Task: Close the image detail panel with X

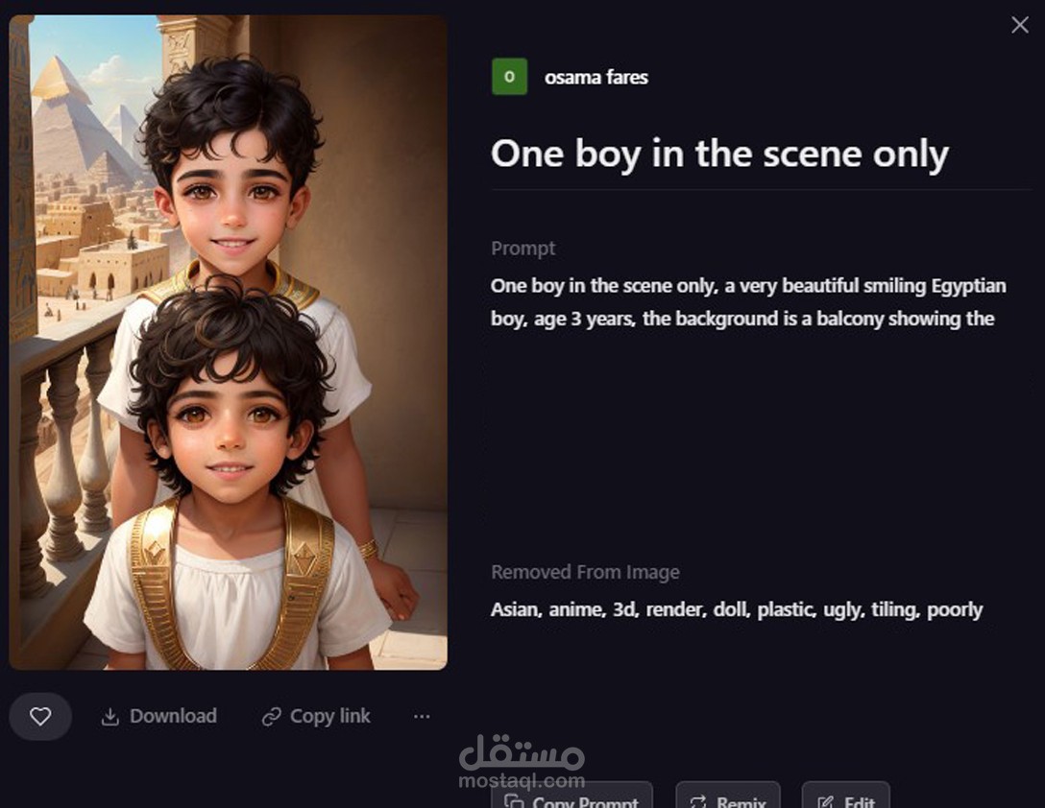Action: pyautogui.click(x=1020, y=25)
